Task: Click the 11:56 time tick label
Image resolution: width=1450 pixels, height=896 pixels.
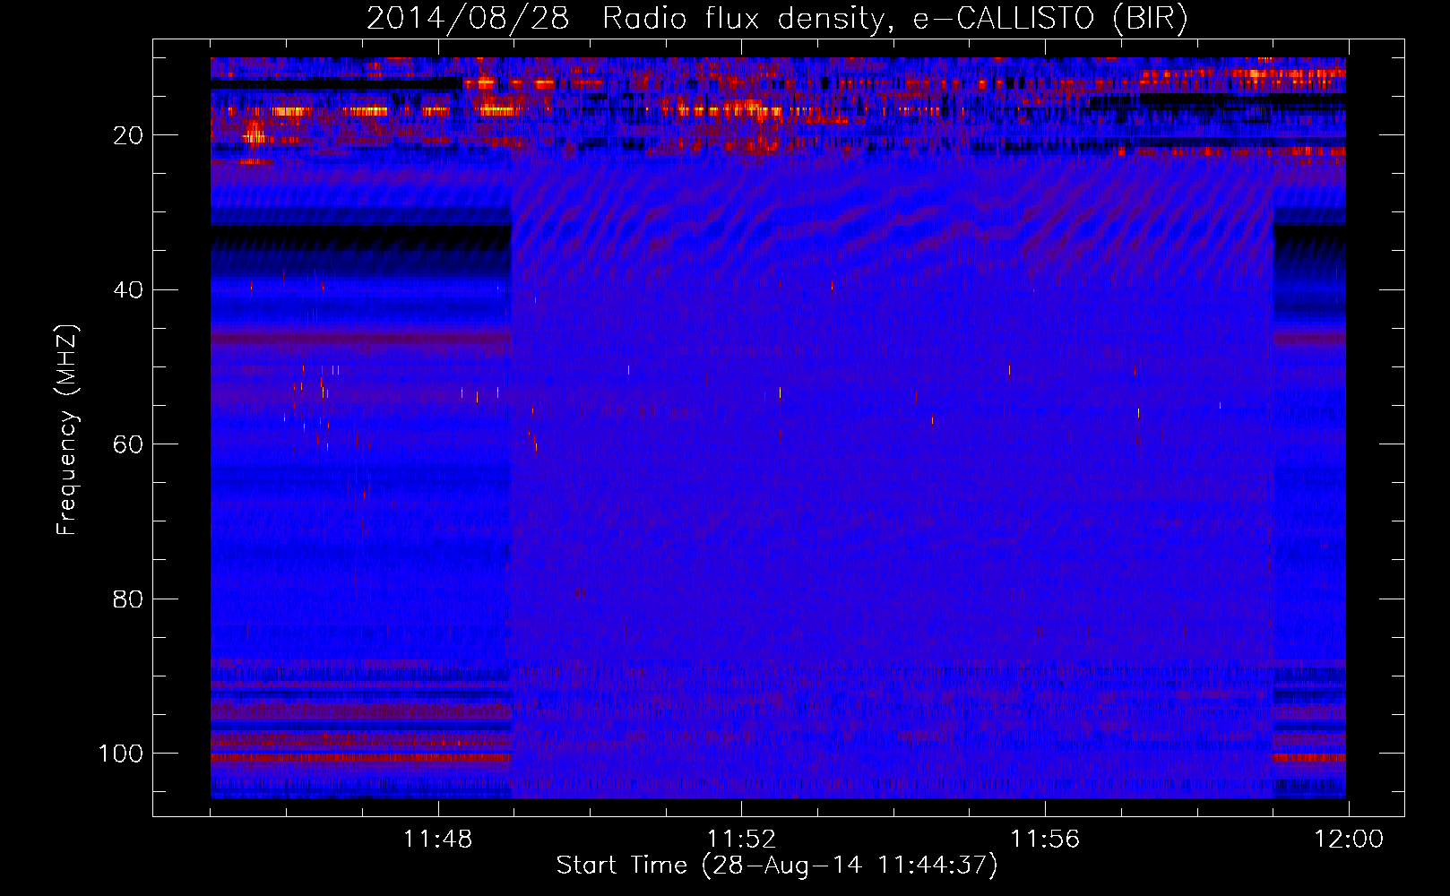Action: pyautogui.click(x=1045, y=840)
